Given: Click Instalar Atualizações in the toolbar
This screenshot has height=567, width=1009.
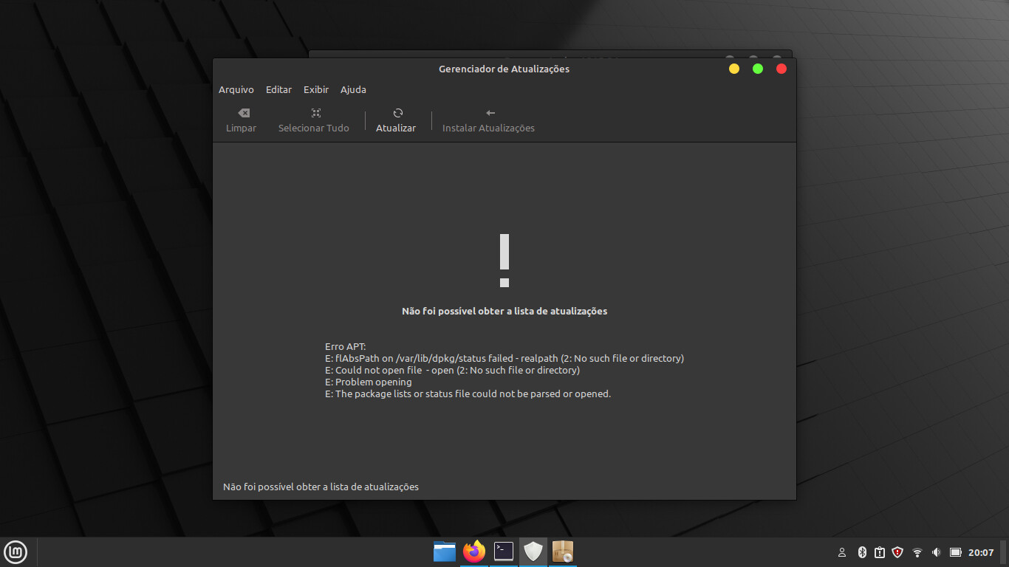Looking at the screenshot, I should click(x=488, y=120).
